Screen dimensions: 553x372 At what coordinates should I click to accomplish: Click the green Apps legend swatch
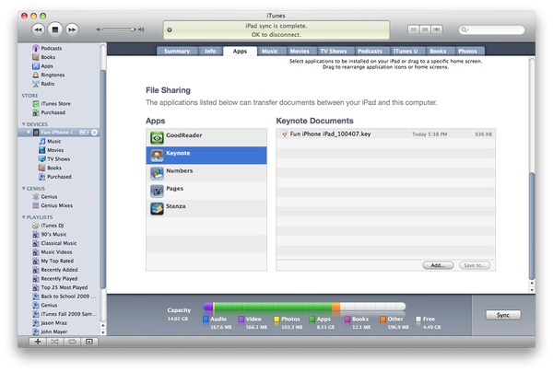pos(312,320)
